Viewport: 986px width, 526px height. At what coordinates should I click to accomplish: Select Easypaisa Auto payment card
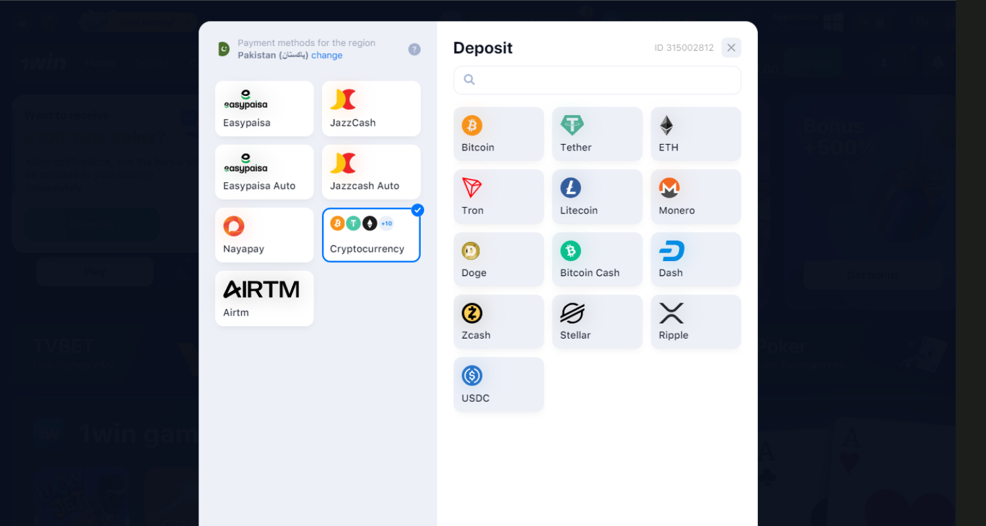(264, 172)
